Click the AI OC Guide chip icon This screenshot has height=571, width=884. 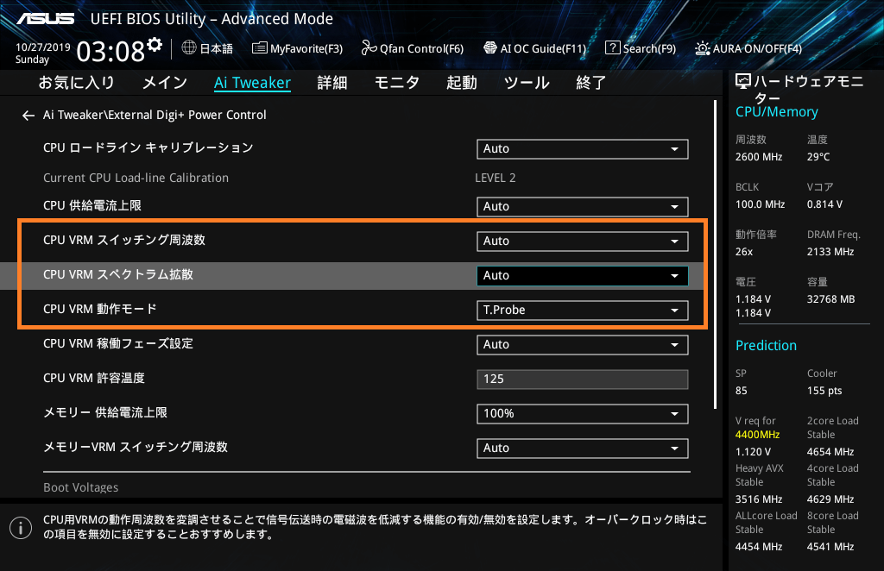tap(490, 47)
